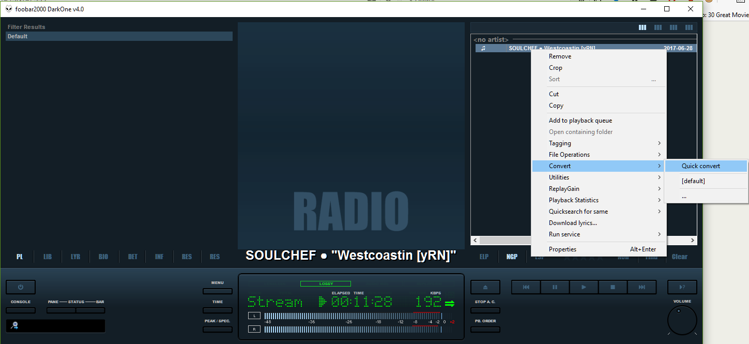Click the eject button icon
Viewport: 749px width, 344px height.
pos(485,287)
